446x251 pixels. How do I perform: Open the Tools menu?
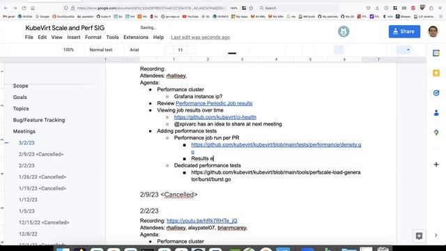coord(112,37)
